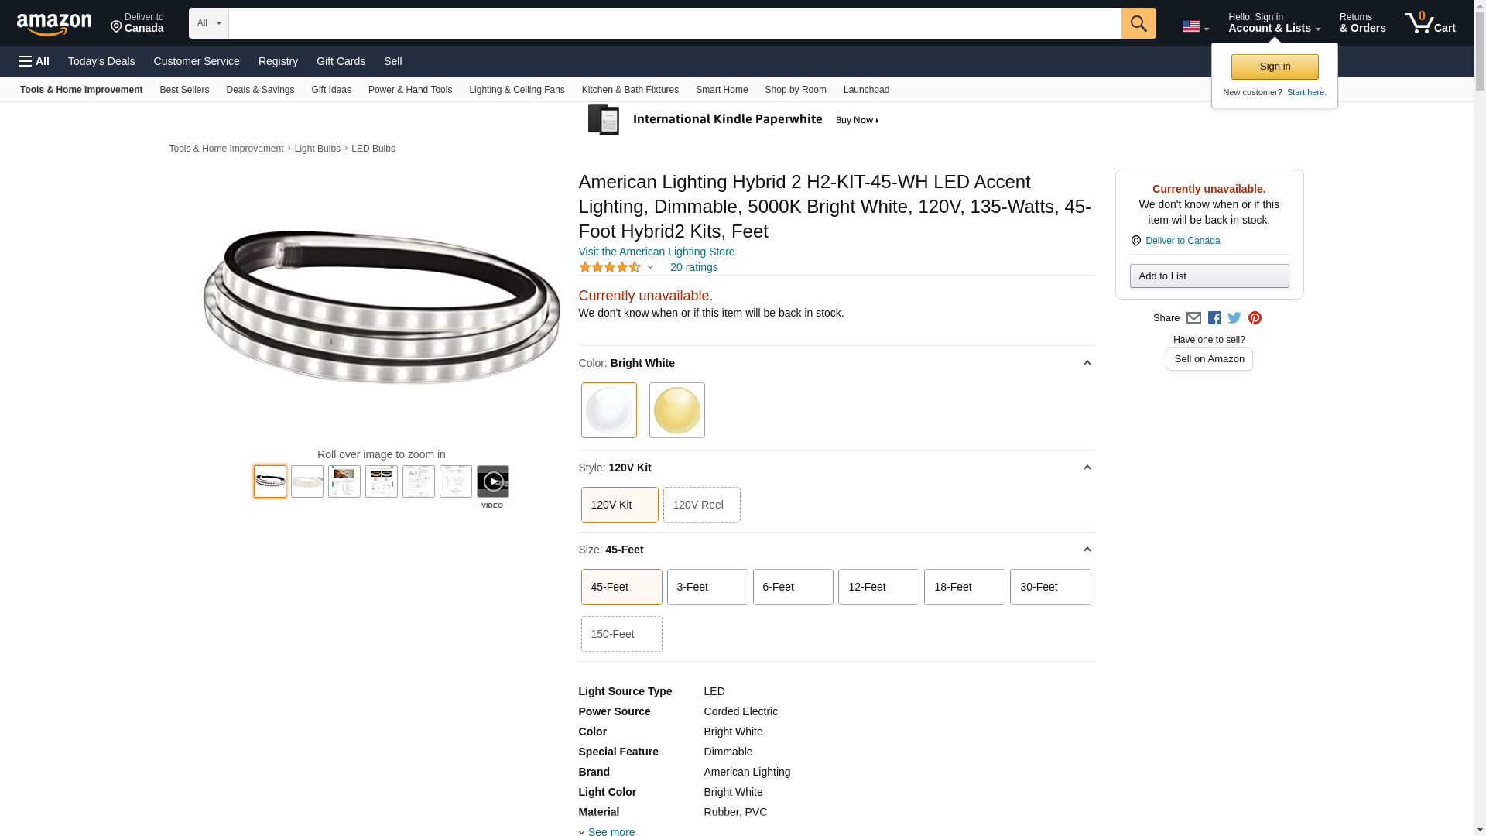The image size is (1486, 836).
Task: Go to Lighting & Ceiling Fans category
Action: coord(516,90)
